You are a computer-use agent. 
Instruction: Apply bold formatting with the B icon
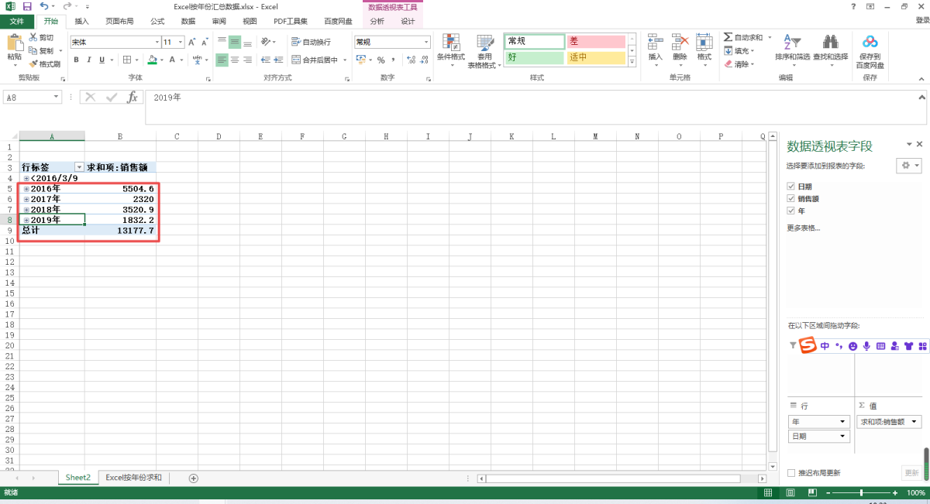(77, 60)
